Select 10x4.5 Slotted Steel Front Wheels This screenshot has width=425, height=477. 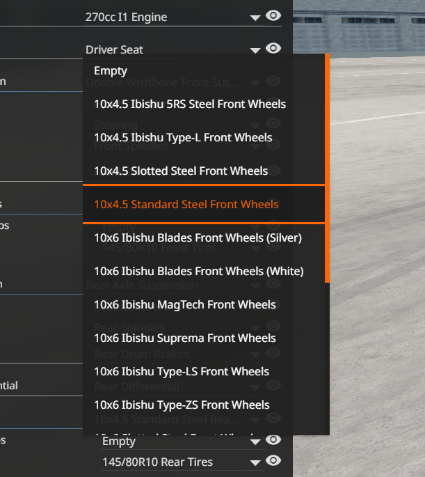(x=181, y=171)
